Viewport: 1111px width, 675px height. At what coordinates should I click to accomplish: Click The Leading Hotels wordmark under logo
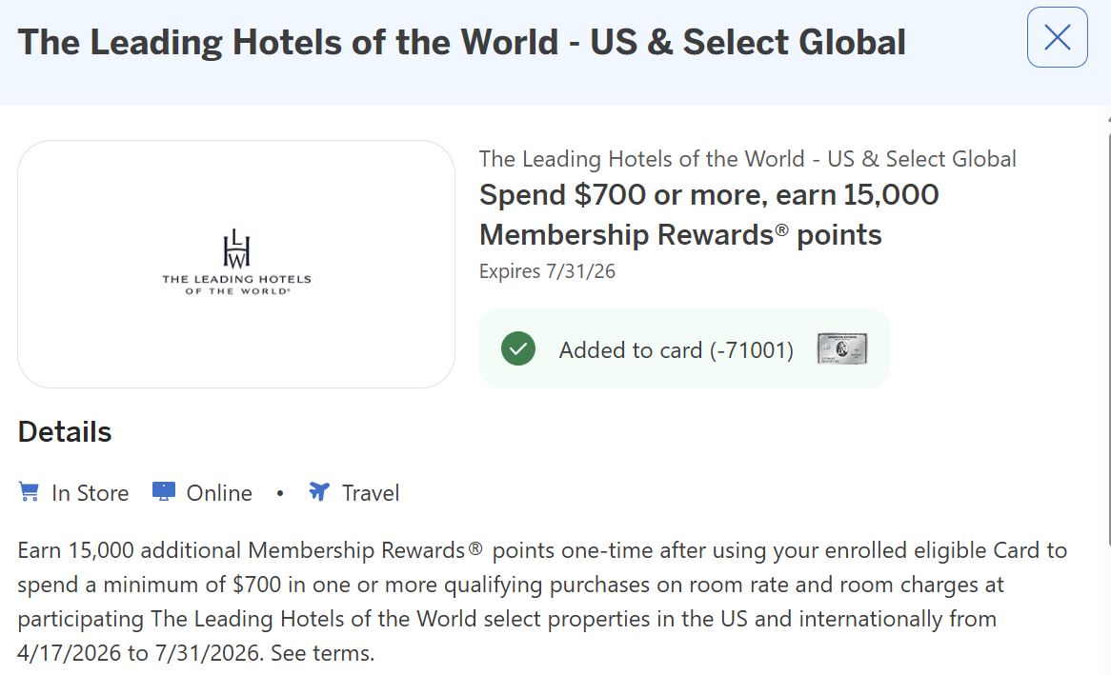(236, 284)
